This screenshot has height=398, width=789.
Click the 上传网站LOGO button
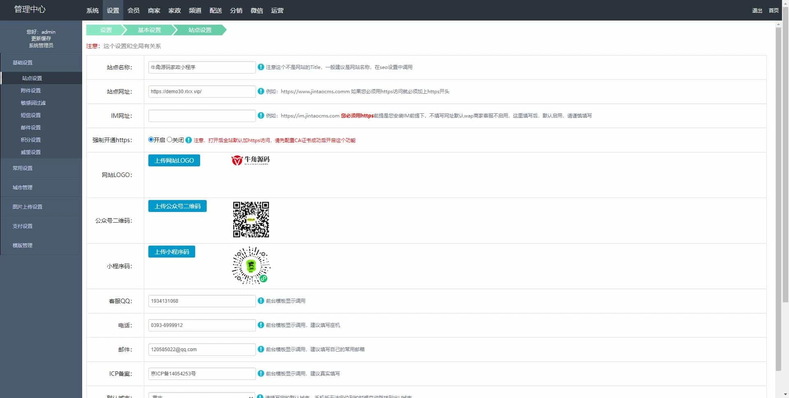point(174,161)
